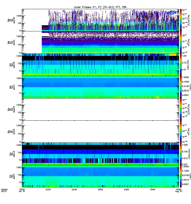Click the empty thc scm3 FFT panel
The height and width of the screenshot is (204, 191).
(100, 132)
